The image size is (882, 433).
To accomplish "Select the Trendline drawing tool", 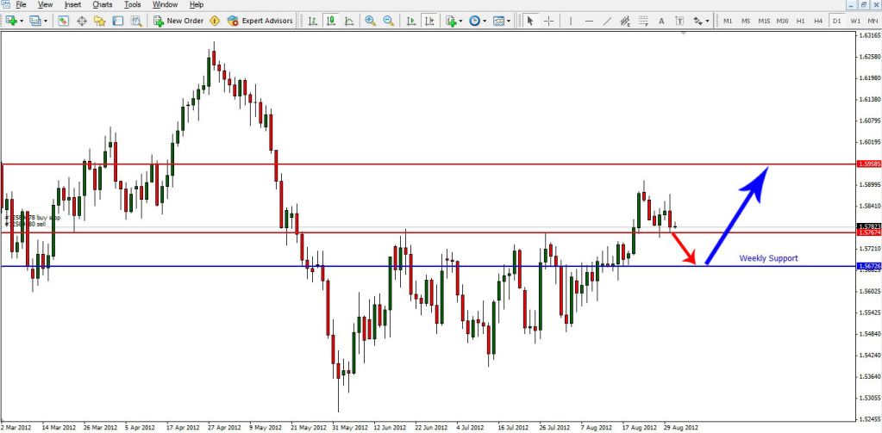I will tap(608, 21).
